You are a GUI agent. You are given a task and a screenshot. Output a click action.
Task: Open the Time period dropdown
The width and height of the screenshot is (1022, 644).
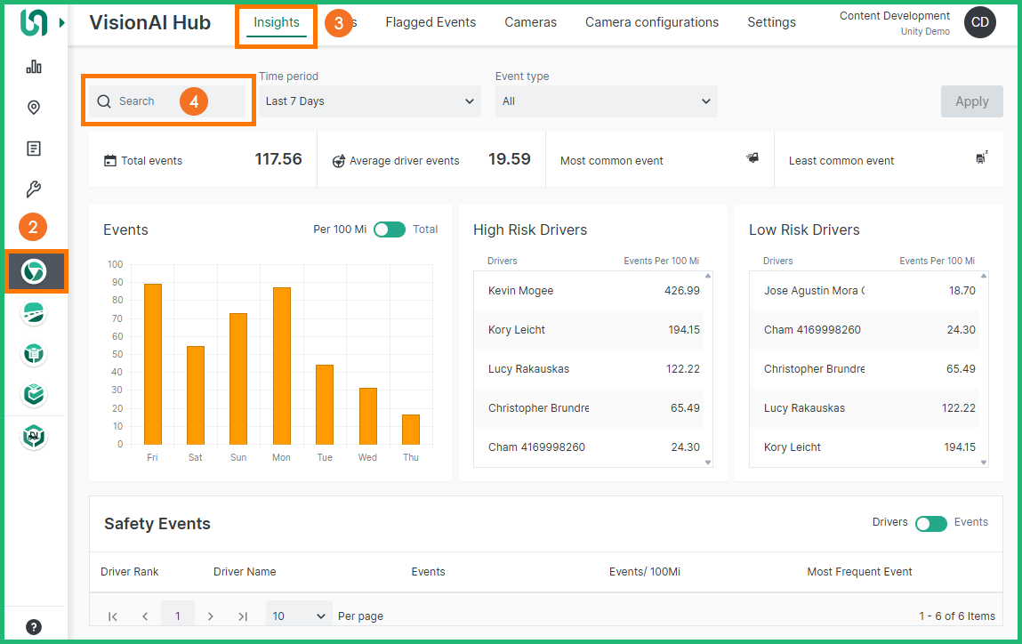coord(370,101)
